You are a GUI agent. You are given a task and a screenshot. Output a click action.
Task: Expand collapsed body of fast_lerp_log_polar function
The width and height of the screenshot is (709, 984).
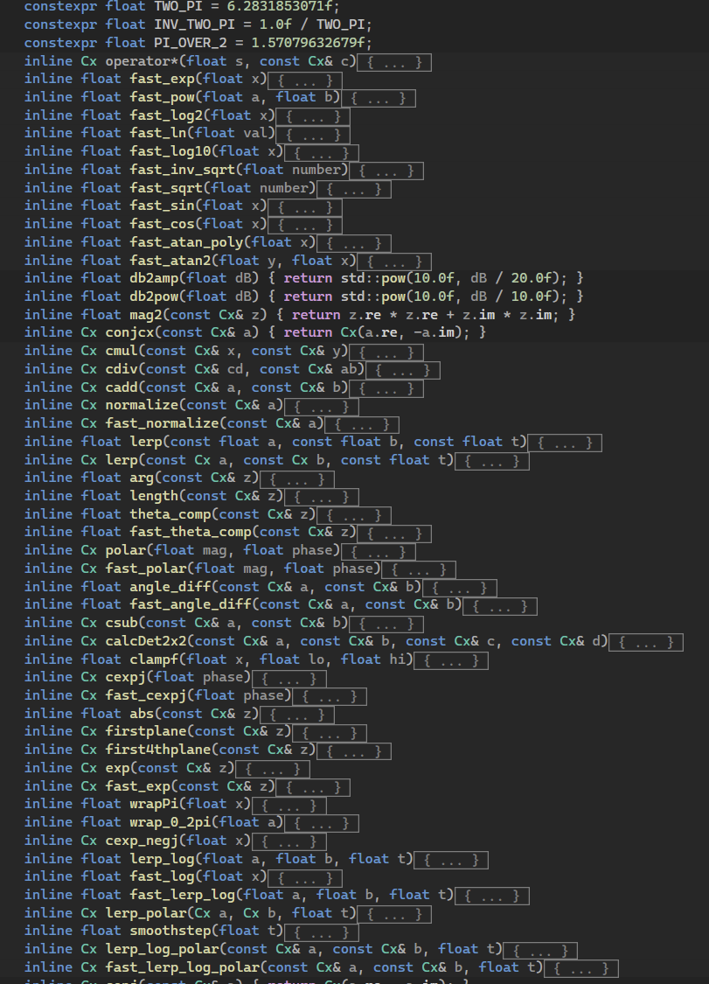(581, 968)
